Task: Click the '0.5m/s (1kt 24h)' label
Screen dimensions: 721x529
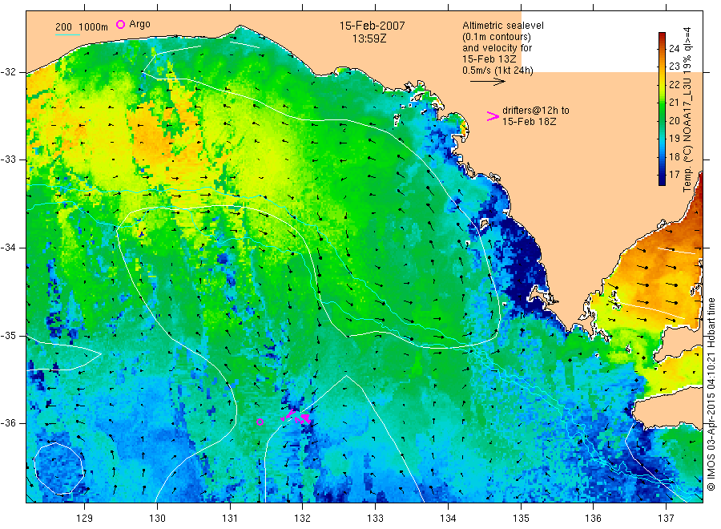Action: click(x=497, y=71)
